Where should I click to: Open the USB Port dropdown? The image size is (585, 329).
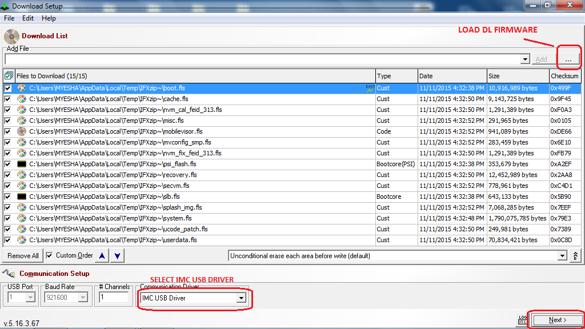coord(30,297)
